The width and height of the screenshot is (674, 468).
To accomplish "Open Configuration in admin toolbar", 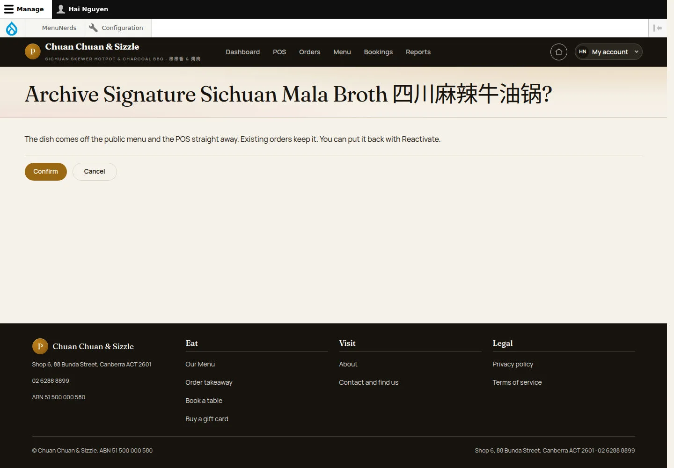I will pyautogui.click(x=118, y=28).
